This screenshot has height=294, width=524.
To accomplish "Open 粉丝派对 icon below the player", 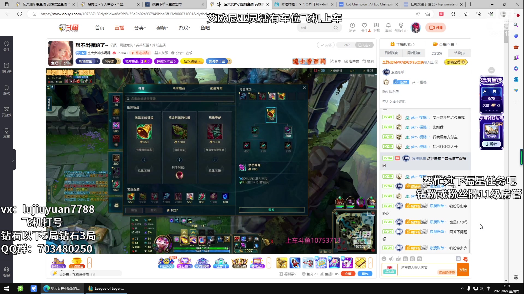I will point(166,263).
